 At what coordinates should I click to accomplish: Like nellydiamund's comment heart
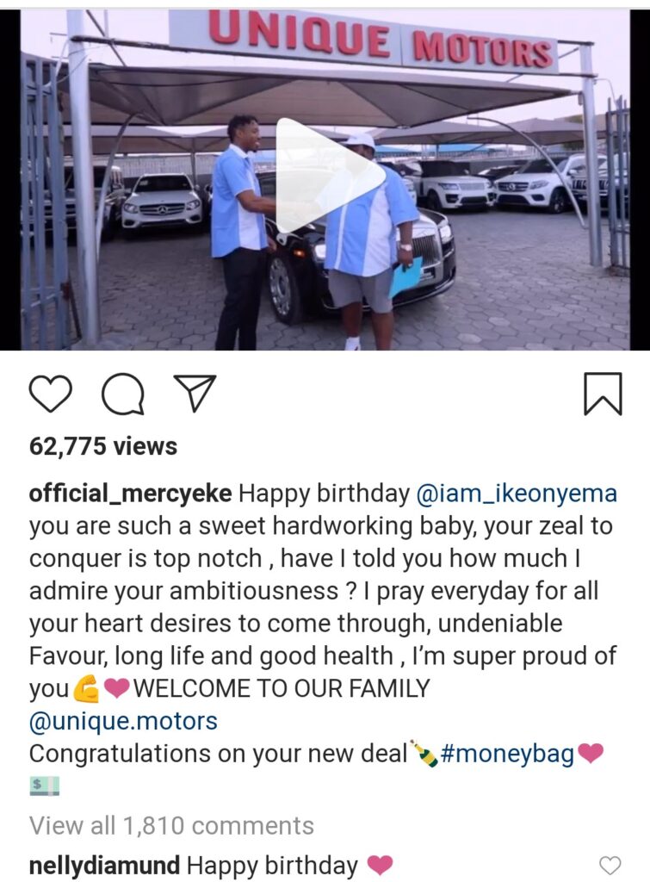[610, 865]
